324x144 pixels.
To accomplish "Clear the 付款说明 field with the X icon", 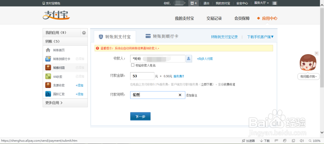I will (x=180, y=95).
